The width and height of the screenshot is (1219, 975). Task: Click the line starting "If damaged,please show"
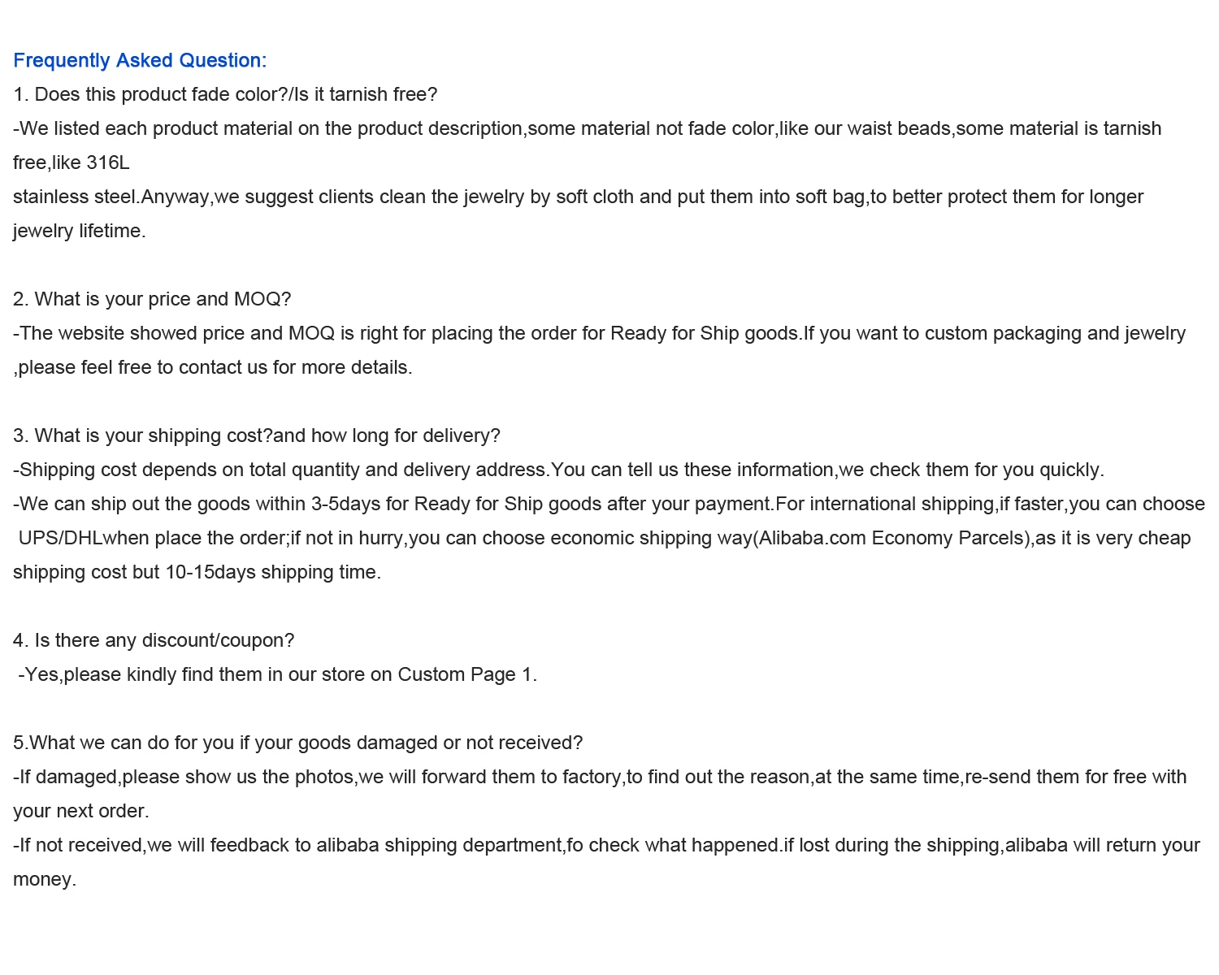(600, 778)
